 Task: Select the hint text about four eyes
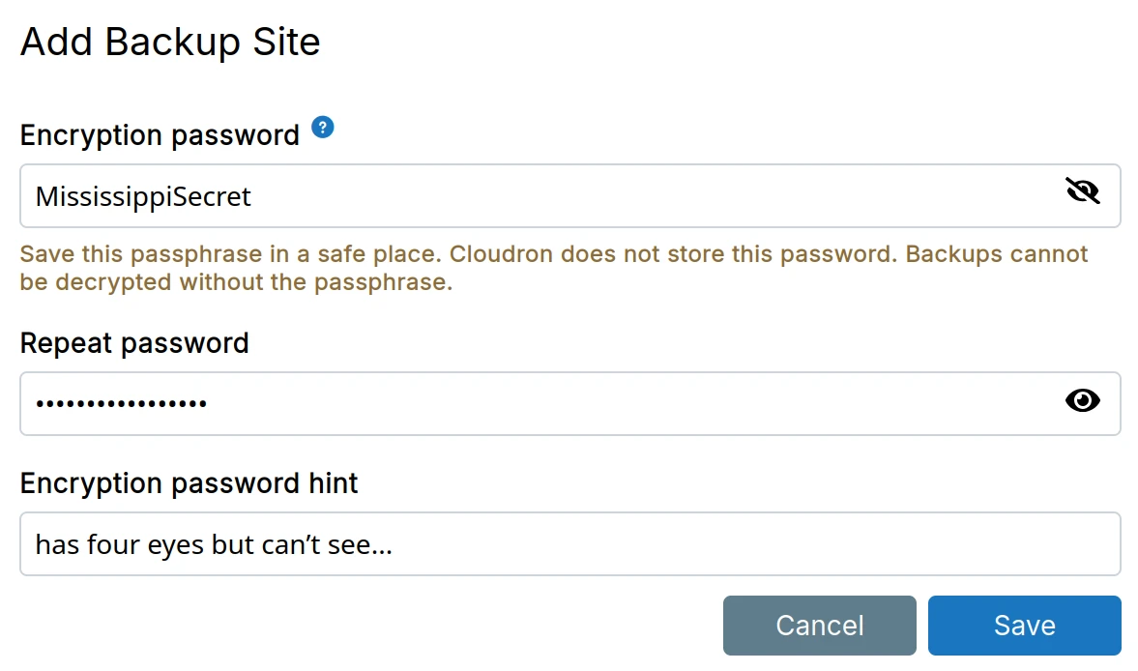[213, 543]
